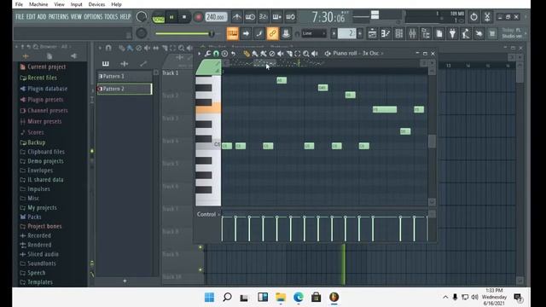Open the PATTERNS menu
546x307 pixels.
58,17
